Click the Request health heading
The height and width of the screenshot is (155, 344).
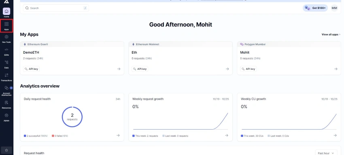(34, 153)
